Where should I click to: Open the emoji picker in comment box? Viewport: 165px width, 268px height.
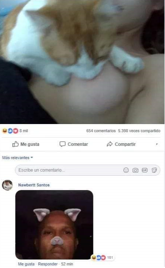click(x=126, y=170)
